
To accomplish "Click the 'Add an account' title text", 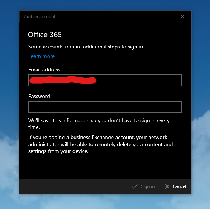I will pos(40,17).
